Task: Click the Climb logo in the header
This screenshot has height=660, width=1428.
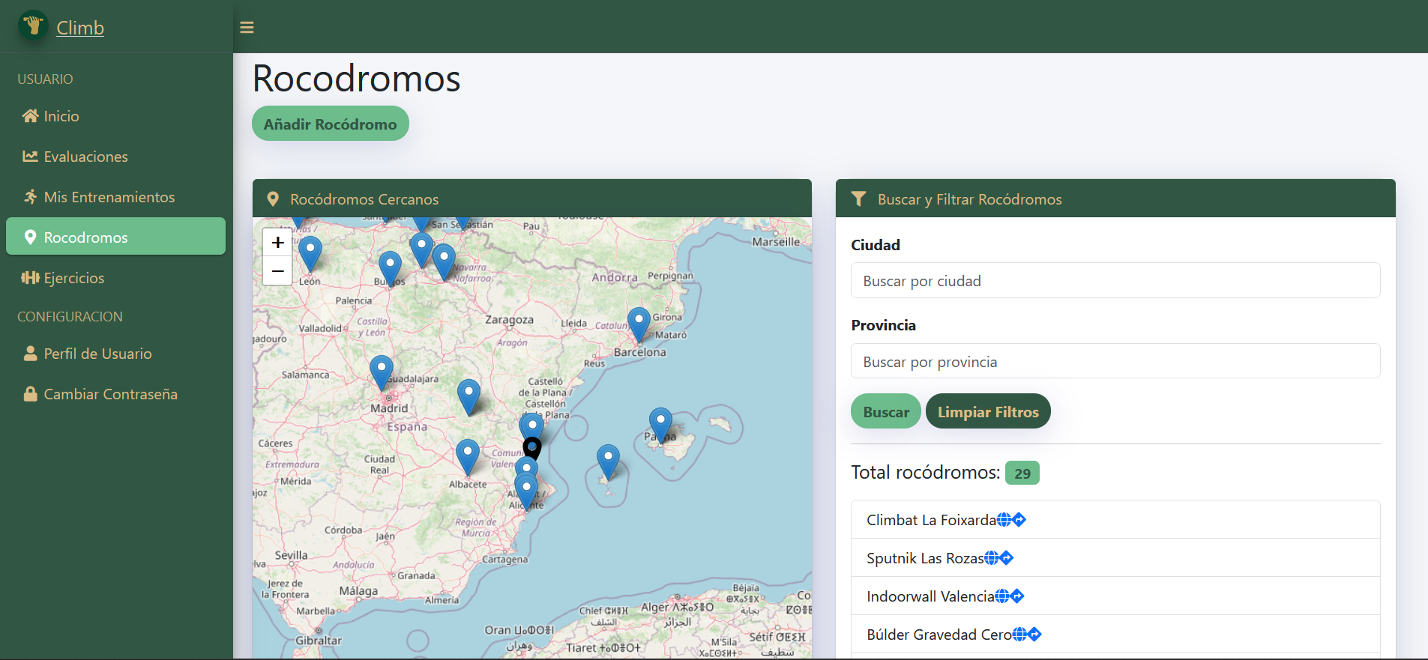Action: tap(33, 26)
